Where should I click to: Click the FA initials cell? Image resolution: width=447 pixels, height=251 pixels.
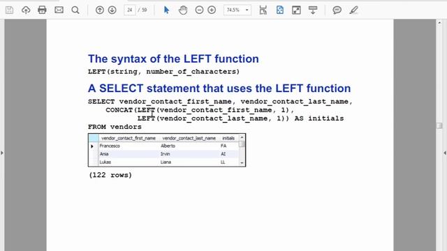(223, 146)
